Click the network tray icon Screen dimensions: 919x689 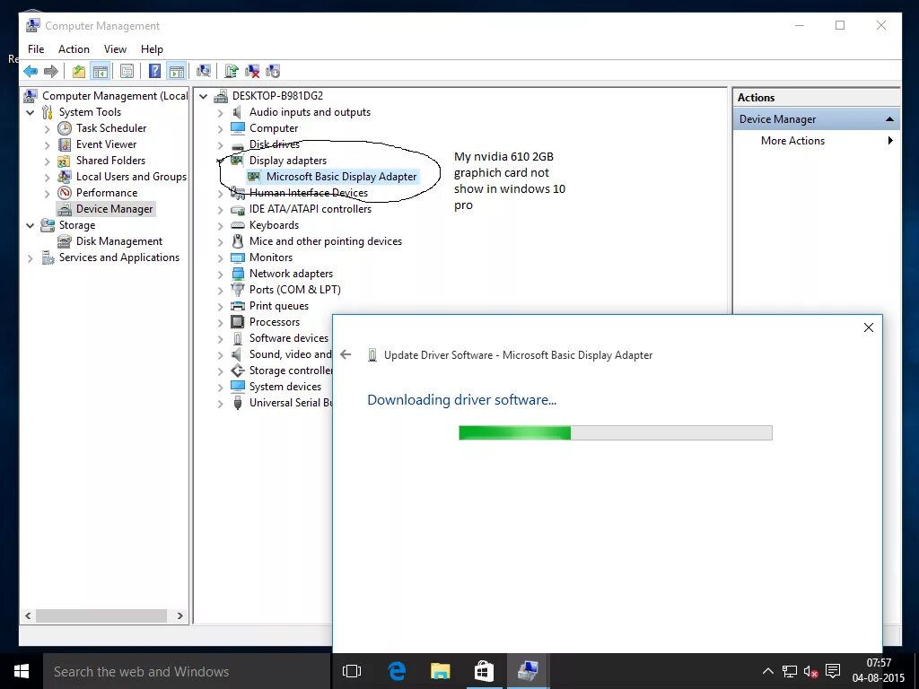[x=790, y=671]
